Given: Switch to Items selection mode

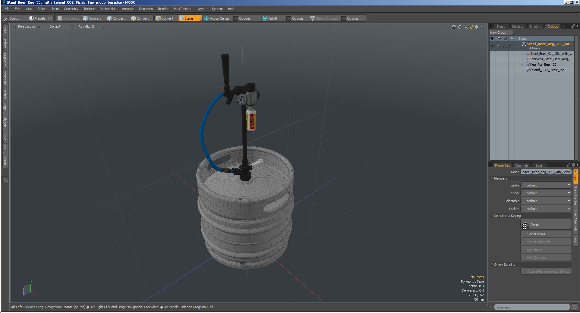Looking at the screenshot, I should (x=190, y=18).
